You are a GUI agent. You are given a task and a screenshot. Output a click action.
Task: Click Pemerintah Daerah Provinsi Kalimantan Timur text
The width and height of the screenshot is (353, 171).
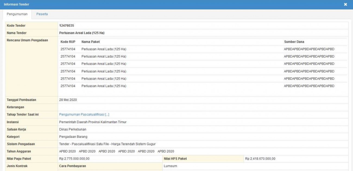93,122
